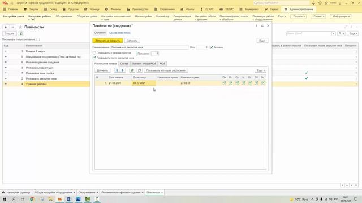Uncheck Monday (Пн) in schedule row
The image size is (362, 203).
pos(224,83)
